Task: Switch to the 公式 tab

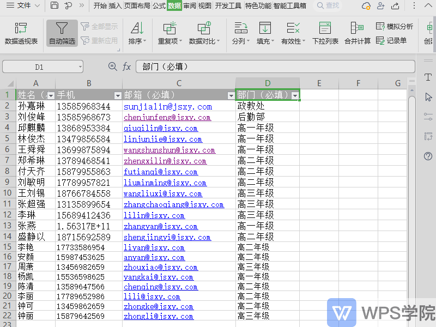Action: [x=159, y=5]
